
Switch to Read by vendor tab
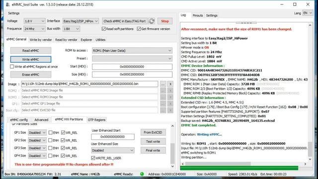coord(66,40)
